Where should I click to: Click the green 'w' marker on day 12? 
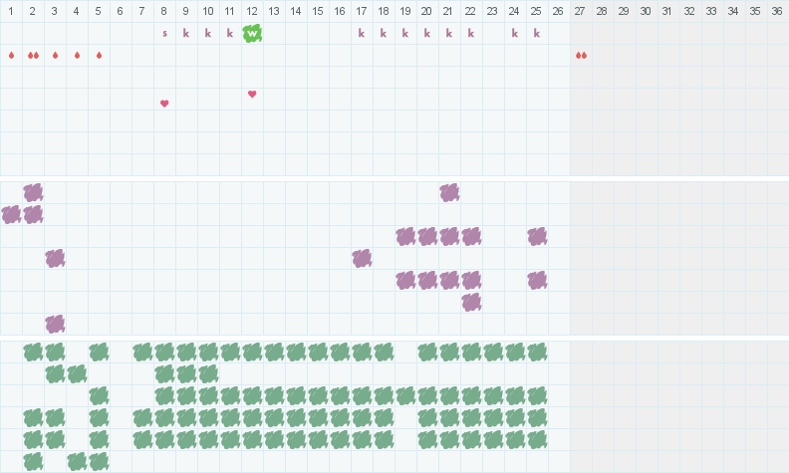click(252, 34)
